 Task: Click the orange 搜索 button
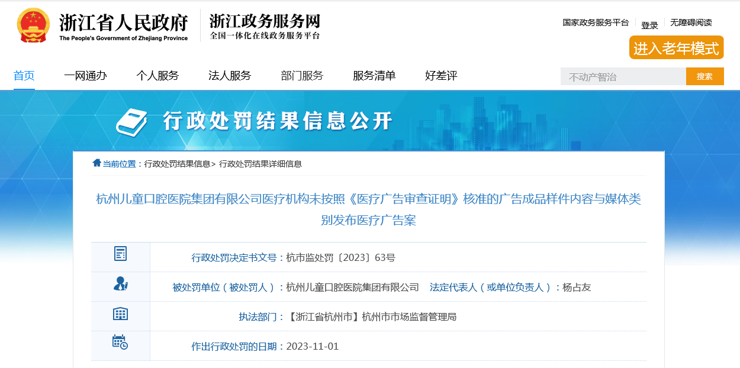point(704,76)
